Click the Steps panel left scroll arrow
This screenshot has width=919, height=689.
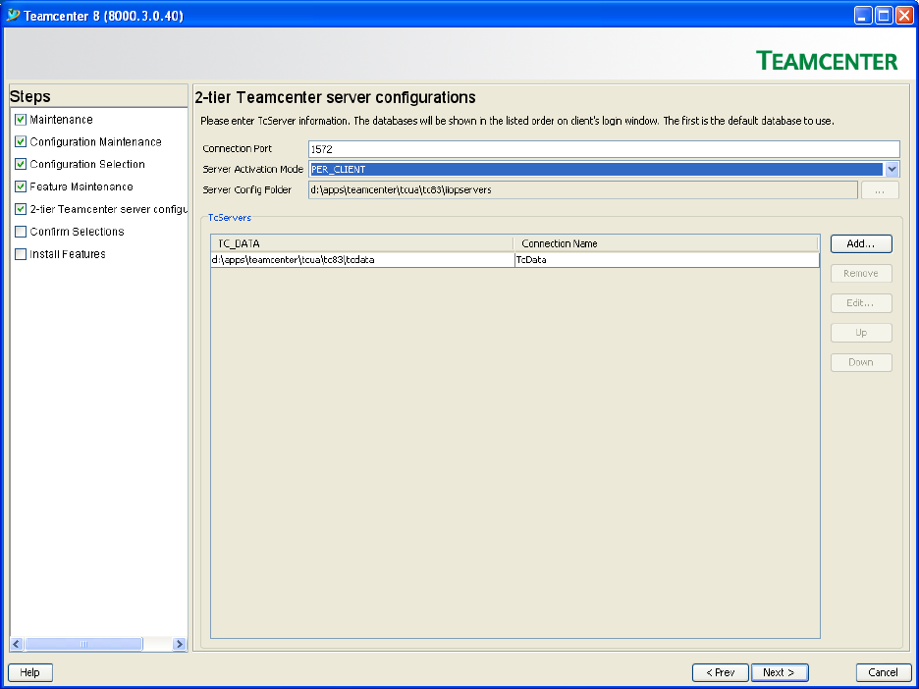17,644
